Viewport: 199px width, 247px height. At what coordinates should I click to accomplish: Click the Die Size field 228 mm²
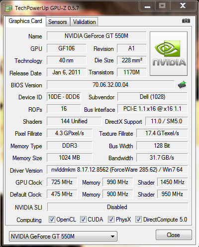coord(132,60)
